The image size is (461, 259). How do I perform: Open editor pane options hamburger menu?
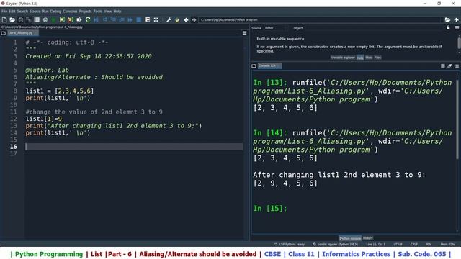point(244,33)
